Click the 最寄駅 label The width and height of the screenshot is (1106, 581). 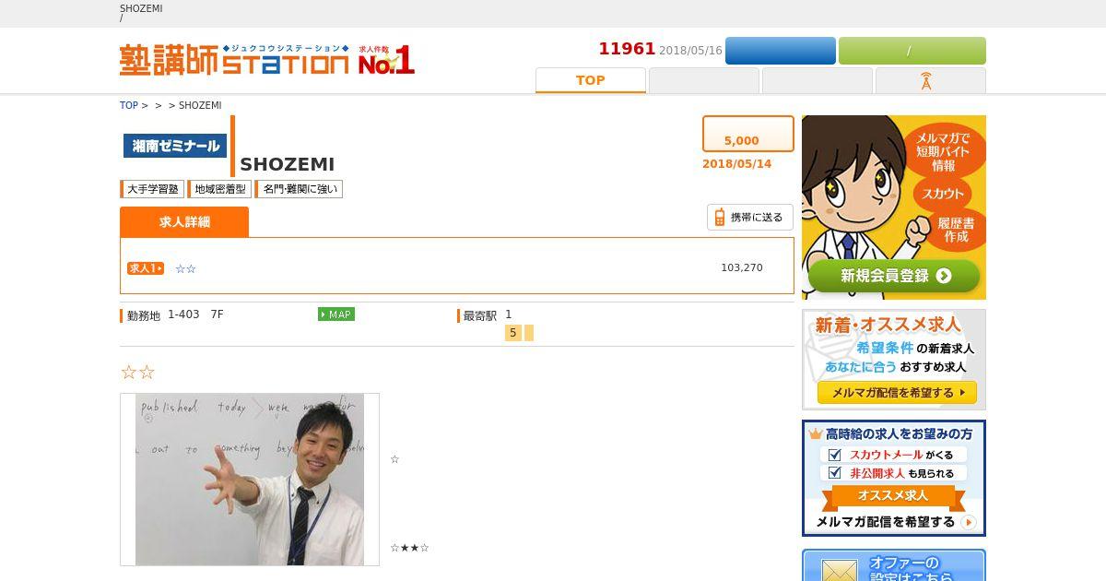pyautogui.click(x=479, y=315)
